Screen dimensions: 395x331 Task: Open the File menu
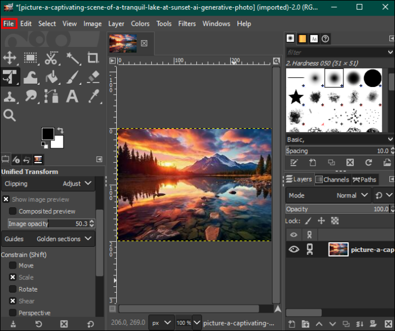tap(9, 23)
